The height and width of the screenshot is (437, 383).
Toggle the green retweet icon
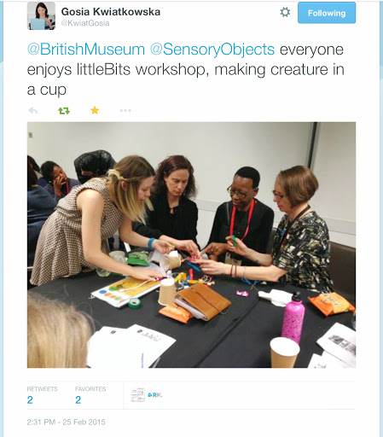point(64,110)
